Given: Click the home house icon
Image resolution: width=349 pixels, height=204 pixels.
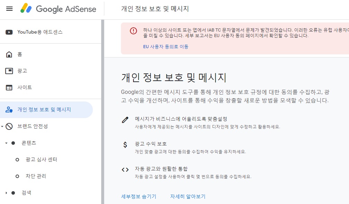Looking at the screenshot, I should (x=9, y=54).
